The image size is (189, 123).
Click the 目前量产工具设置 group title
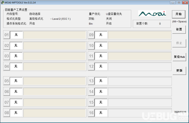pyautogui.click(x=16, y=10)
